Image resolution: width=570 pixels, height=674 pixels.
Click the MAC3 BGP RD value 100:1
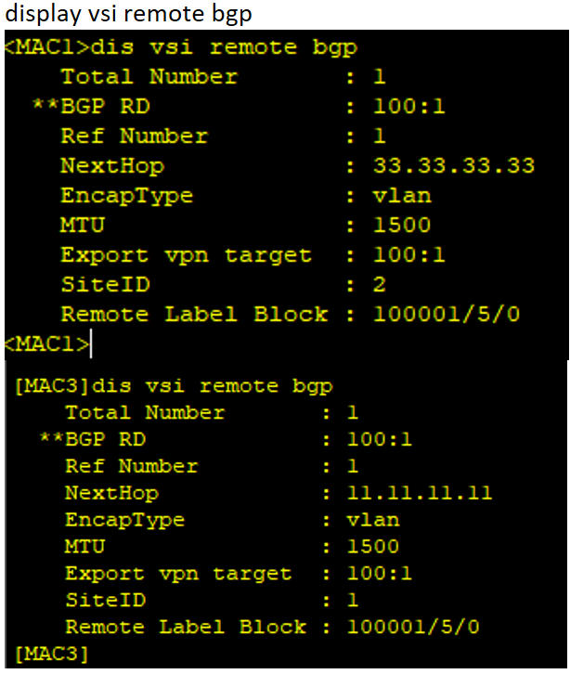pos(379,439)
